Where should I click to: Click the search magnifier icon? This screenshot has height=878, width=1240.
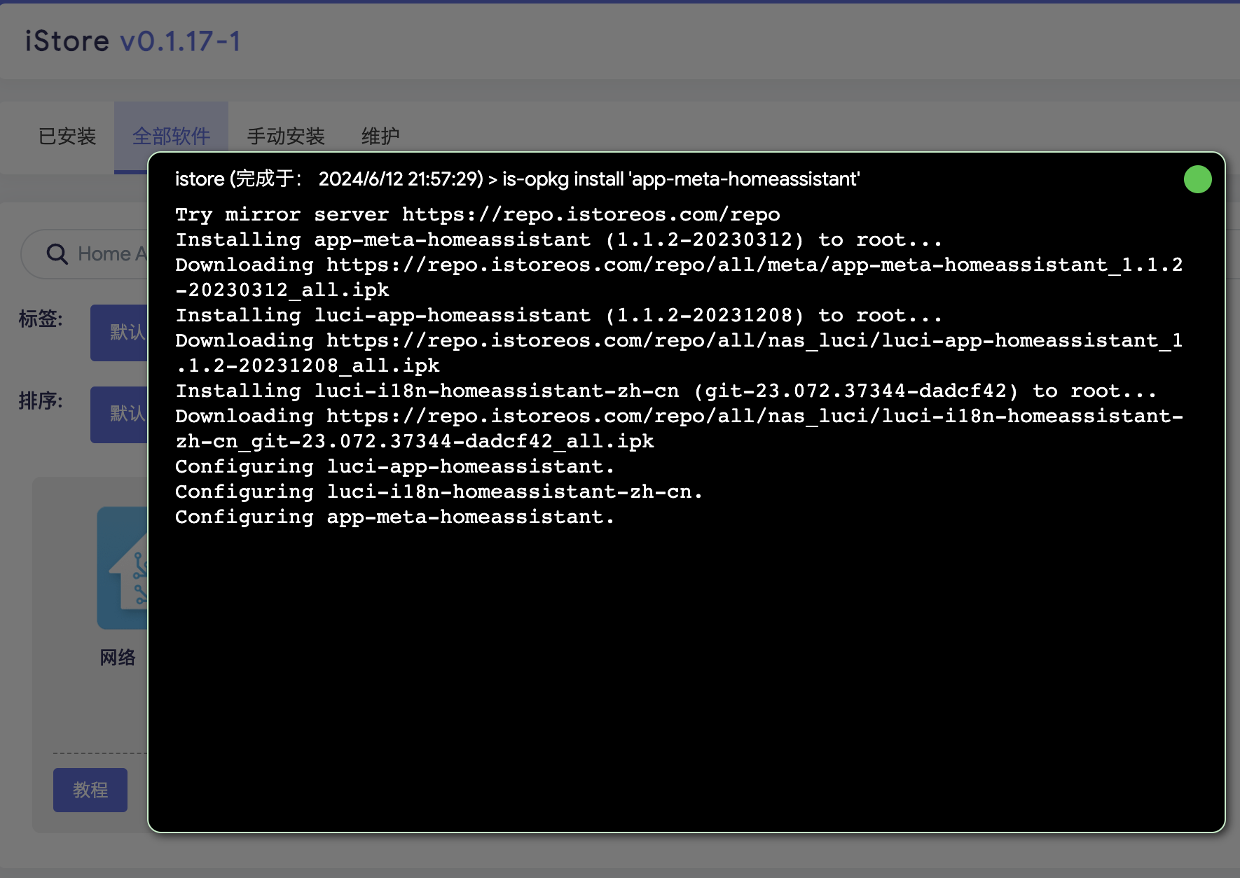point(57,253)
